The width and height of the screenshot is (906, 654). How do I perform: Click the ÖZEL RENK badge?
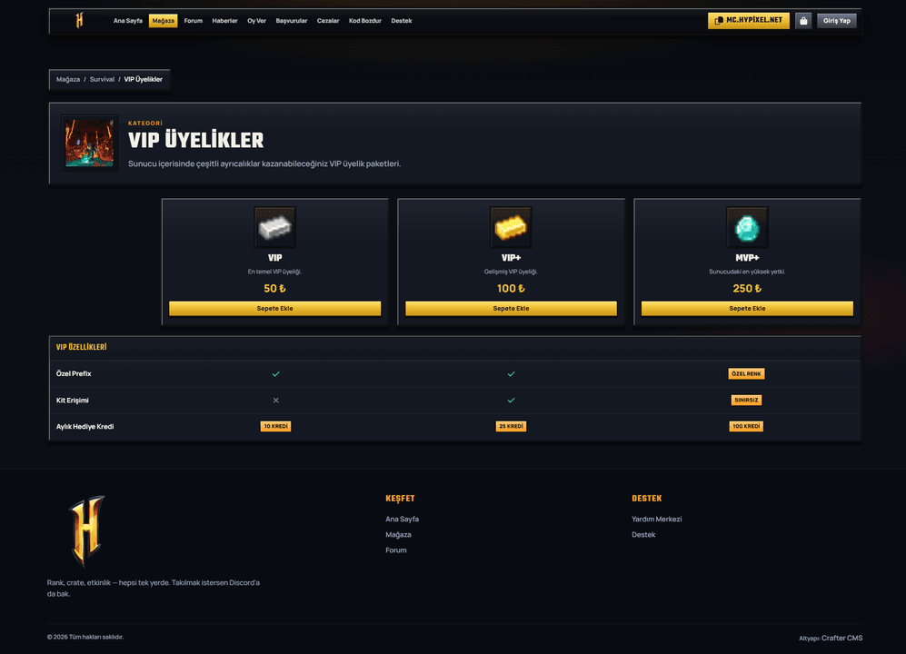pos(747,374)
